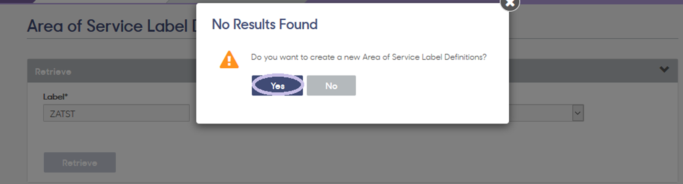Screen dimensions: 683x184
Task: Click the exclamation mark inside warning icon
Action: (229, 61)
